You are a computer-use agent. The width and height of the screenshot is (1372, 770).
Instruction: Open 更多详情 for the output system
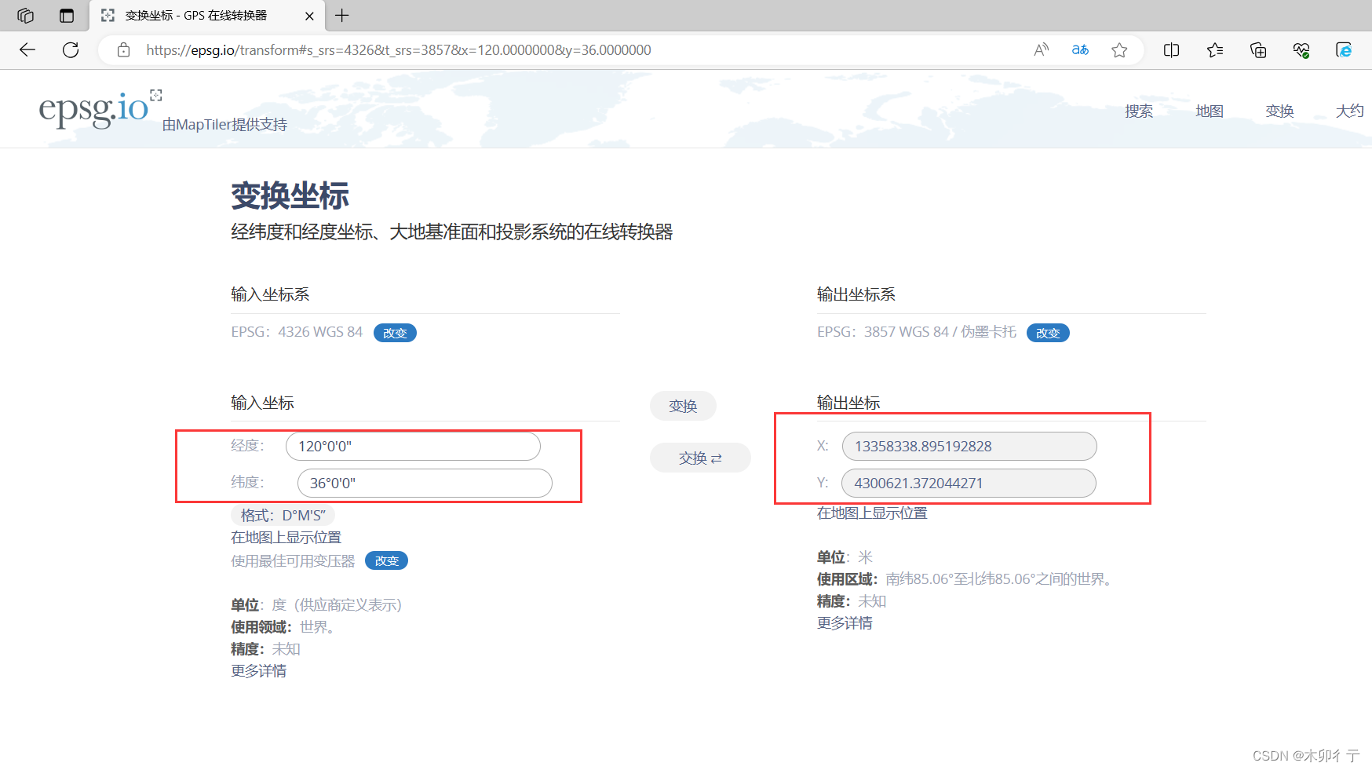point(845,623)
